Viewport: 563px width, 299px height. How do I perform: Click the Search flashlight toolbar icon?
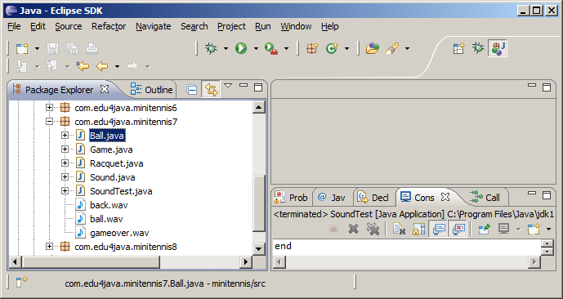[392, 48]
